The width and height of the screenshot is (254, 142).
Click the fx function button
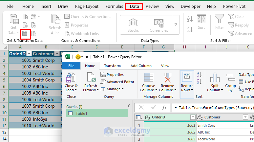164,107
